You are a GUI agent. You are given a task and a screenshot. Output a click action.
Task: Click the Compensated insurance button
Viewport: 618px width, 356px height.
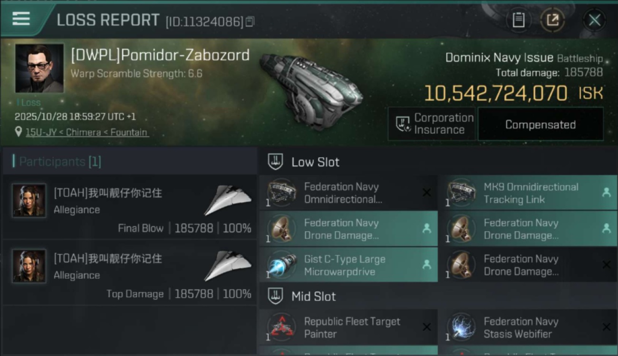(540, 124)
